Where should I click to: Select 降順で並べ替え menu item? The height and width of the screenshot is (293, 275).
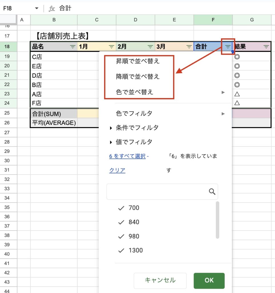(137, 77)
